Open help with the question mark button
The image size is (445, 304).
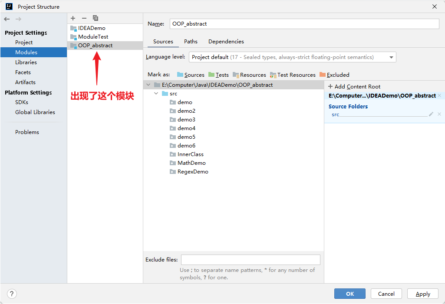coord(12,294)
